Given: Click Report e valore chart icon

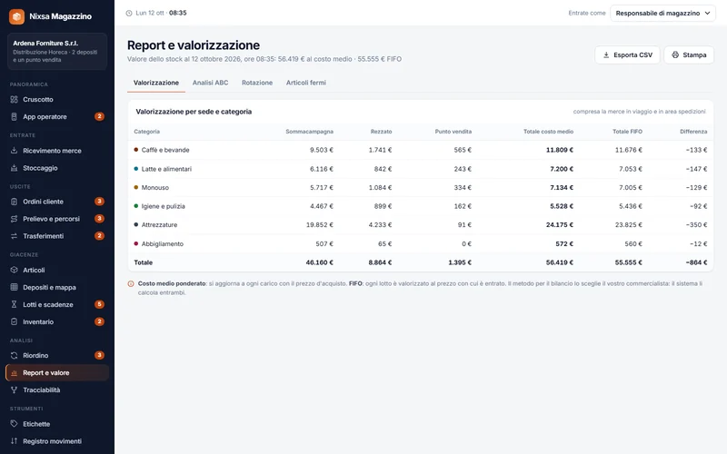Looking at the screenshot, I should coord(14,373).
